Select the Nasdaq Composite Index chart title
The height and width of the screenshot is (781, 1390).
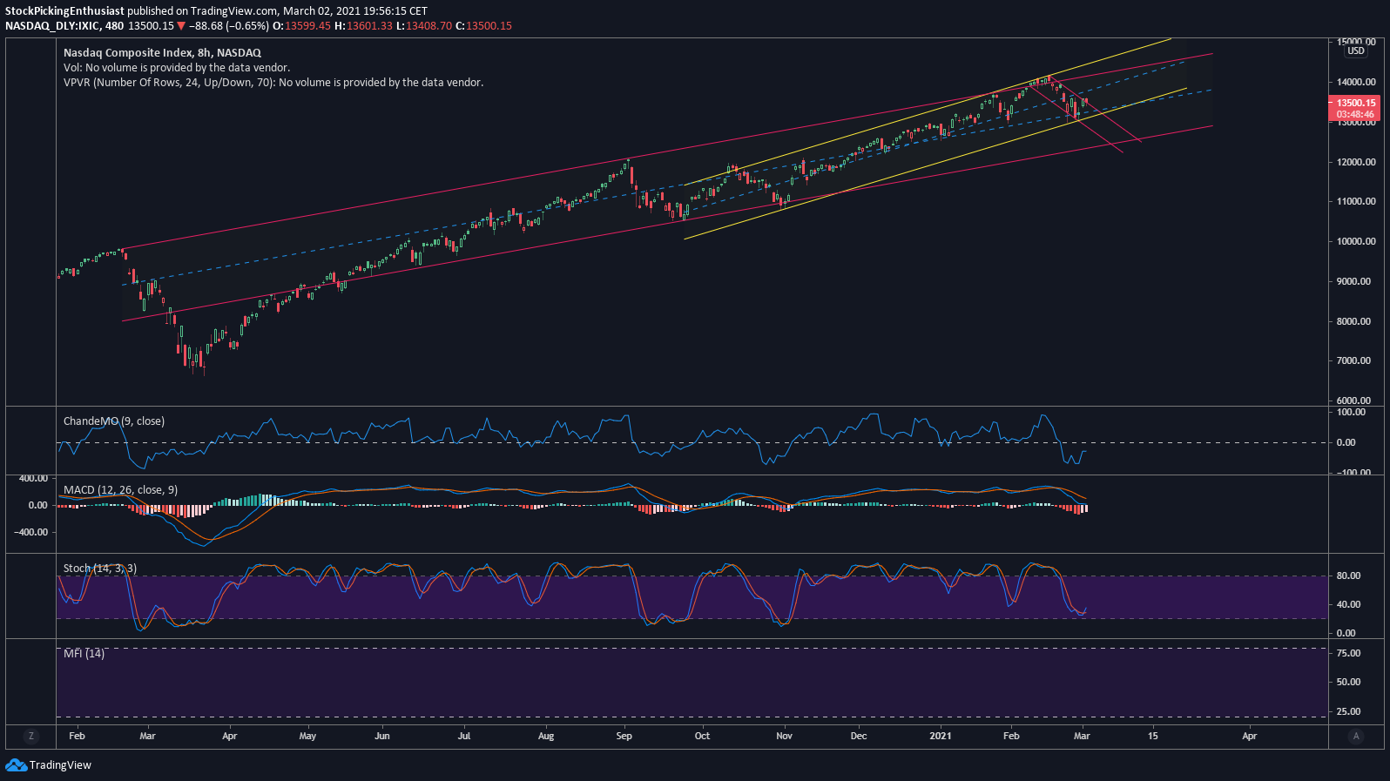click(162, 53)
